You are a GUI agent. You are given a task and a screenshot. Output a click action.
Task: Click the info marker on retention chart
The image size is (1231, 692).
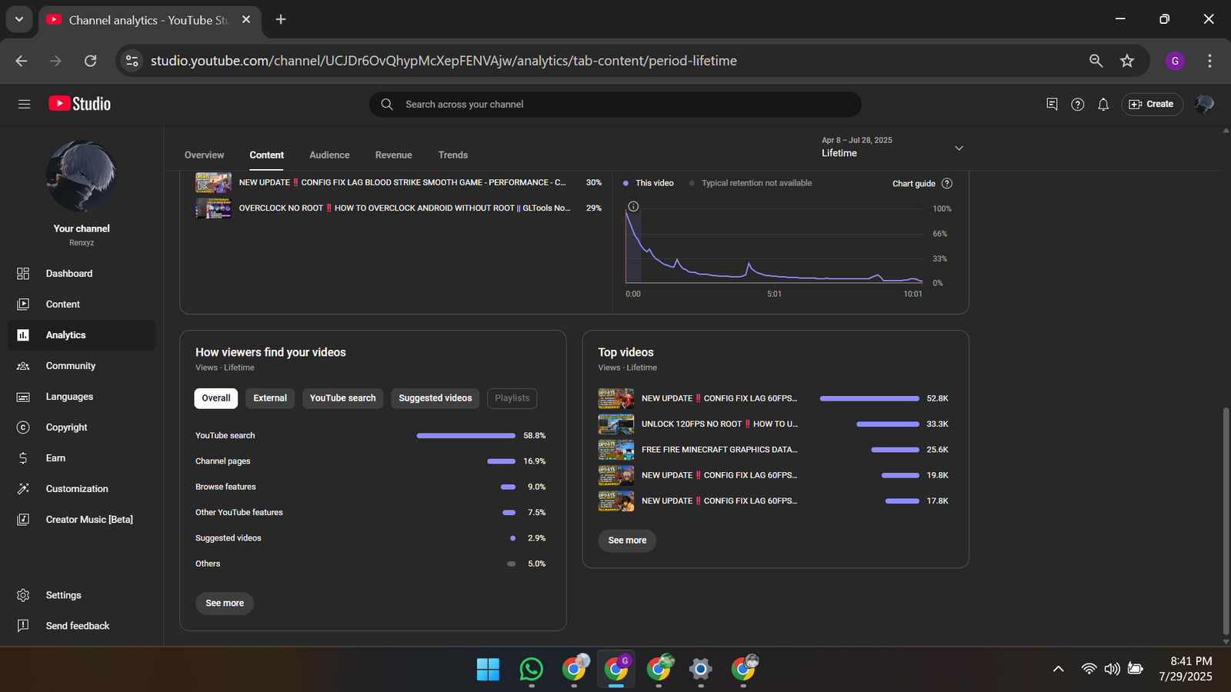tap(633, 206)
